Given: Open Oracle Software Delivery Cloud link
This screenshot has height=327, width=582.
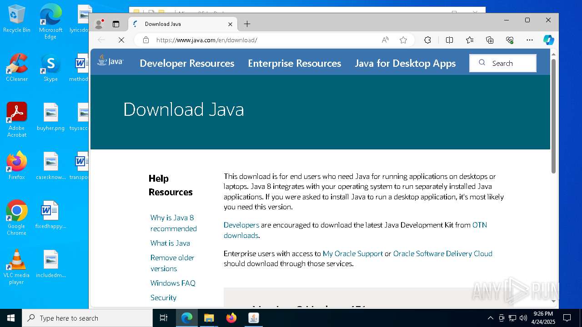Looking at the screenshot, I should point(443,253).
